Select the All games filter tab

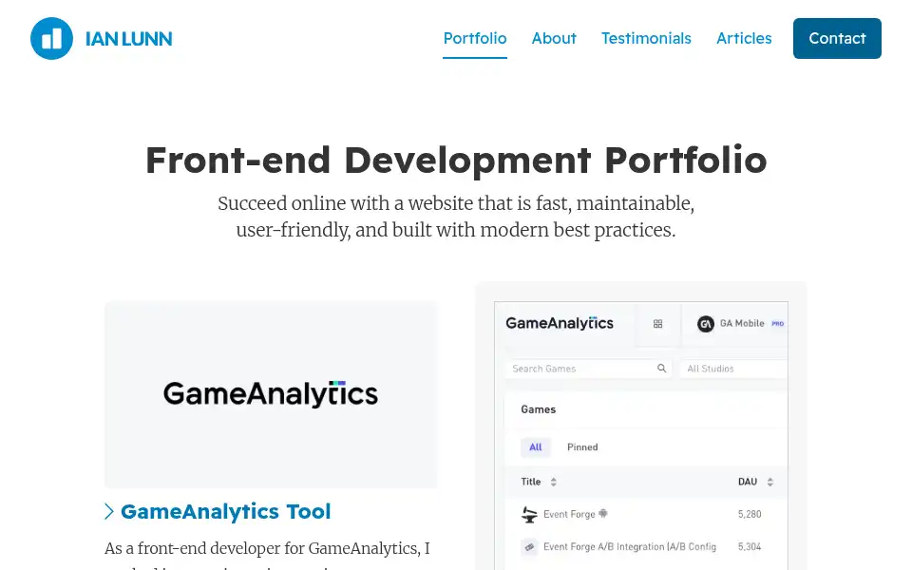(536, 446)
